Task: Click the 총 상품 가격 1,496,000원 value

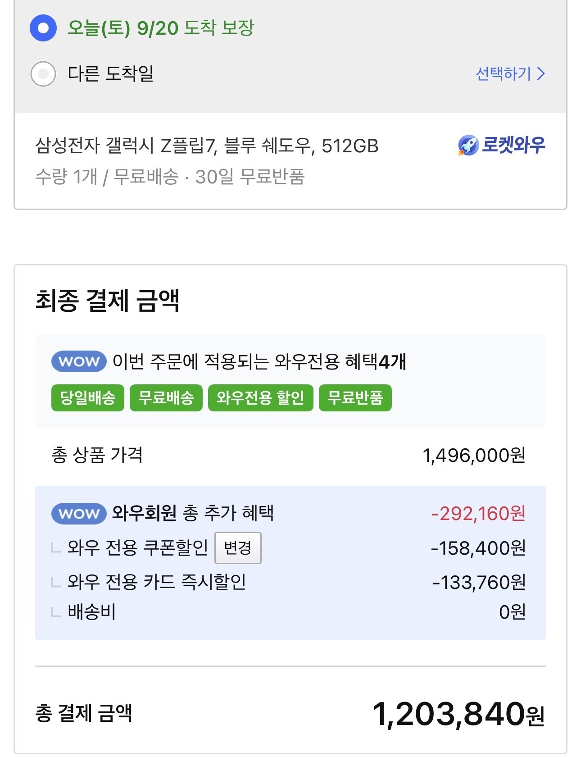Action: [474, 456]
